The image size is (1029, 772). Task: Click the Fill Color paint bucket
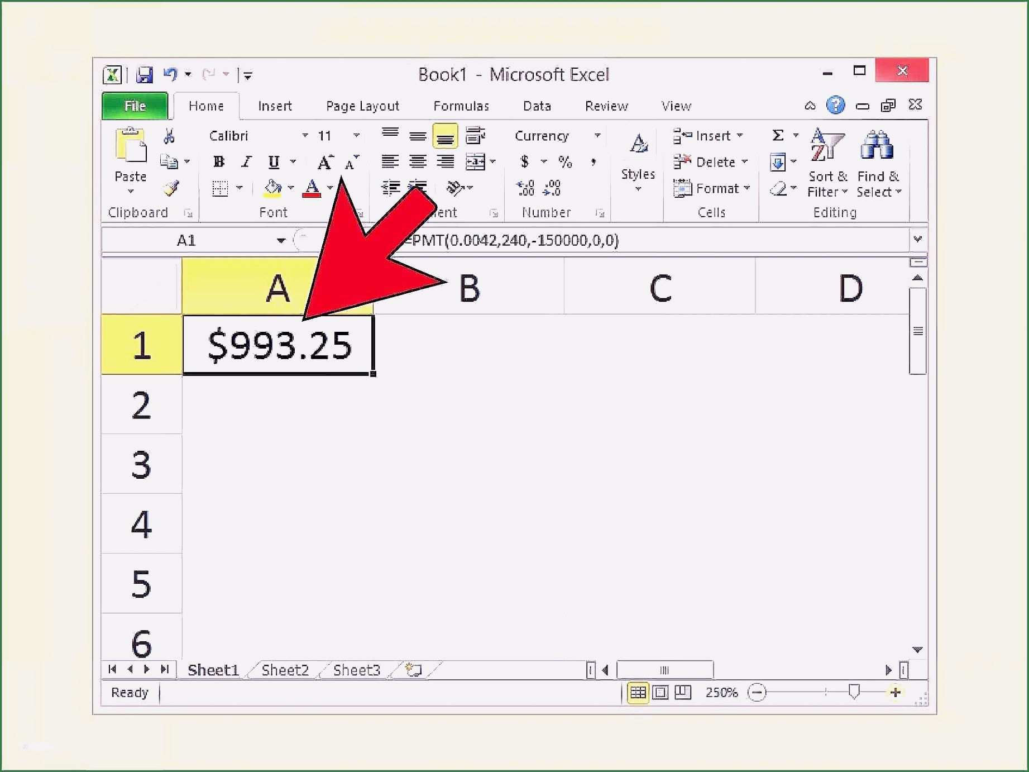[x=272, y=188]
